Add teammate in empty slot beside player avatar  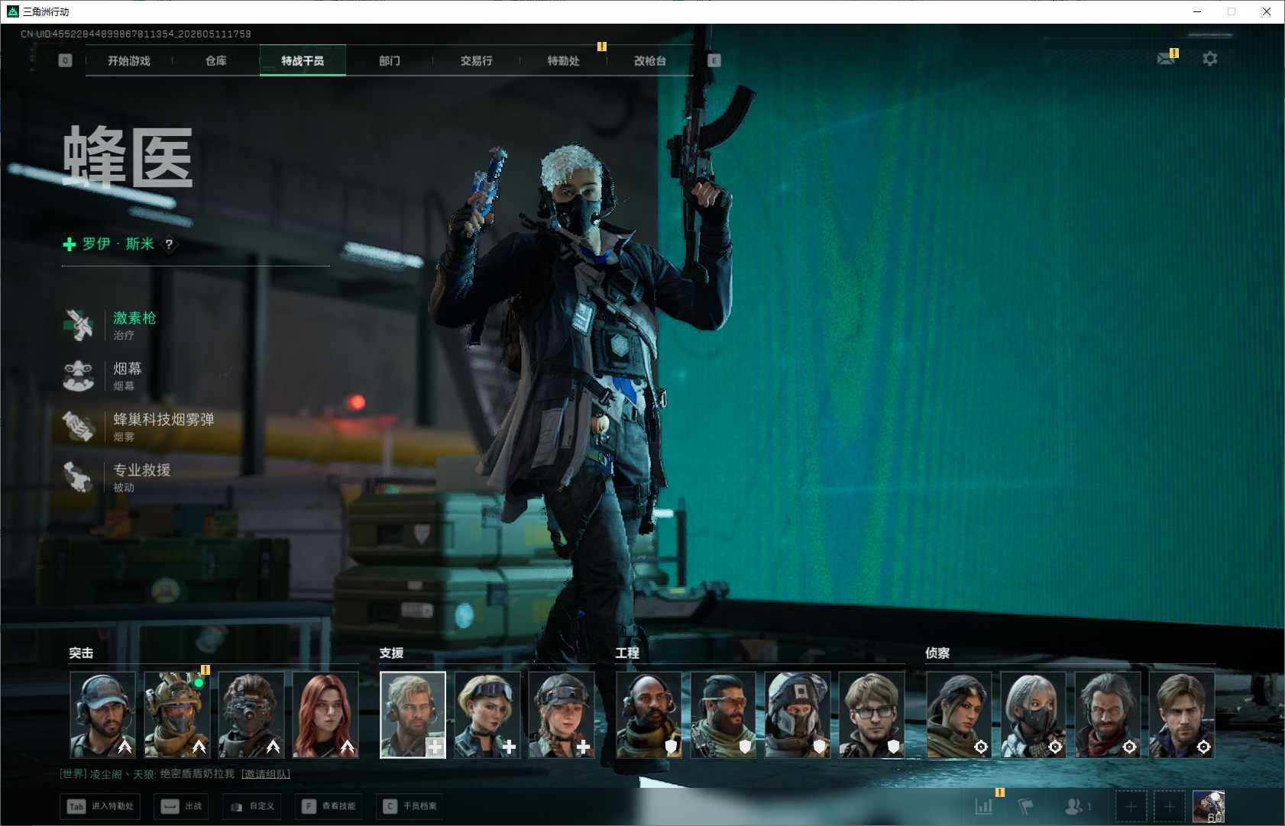click(1169, 806)
